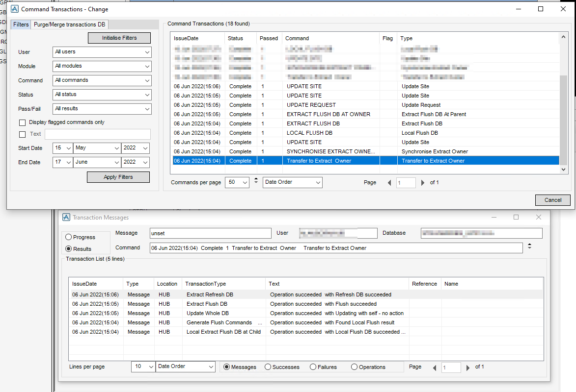The image size is (576, 392).
Task: Open Start Date year dropdown
Action: coord(135,148)
